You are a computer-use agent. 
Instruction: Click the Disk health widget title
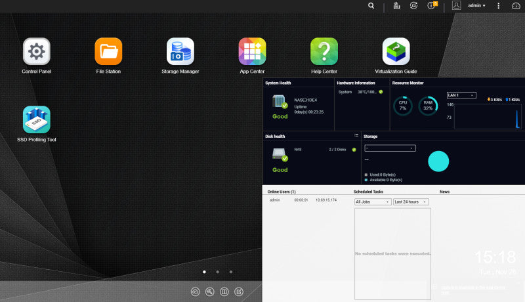(x=275, y=137)
